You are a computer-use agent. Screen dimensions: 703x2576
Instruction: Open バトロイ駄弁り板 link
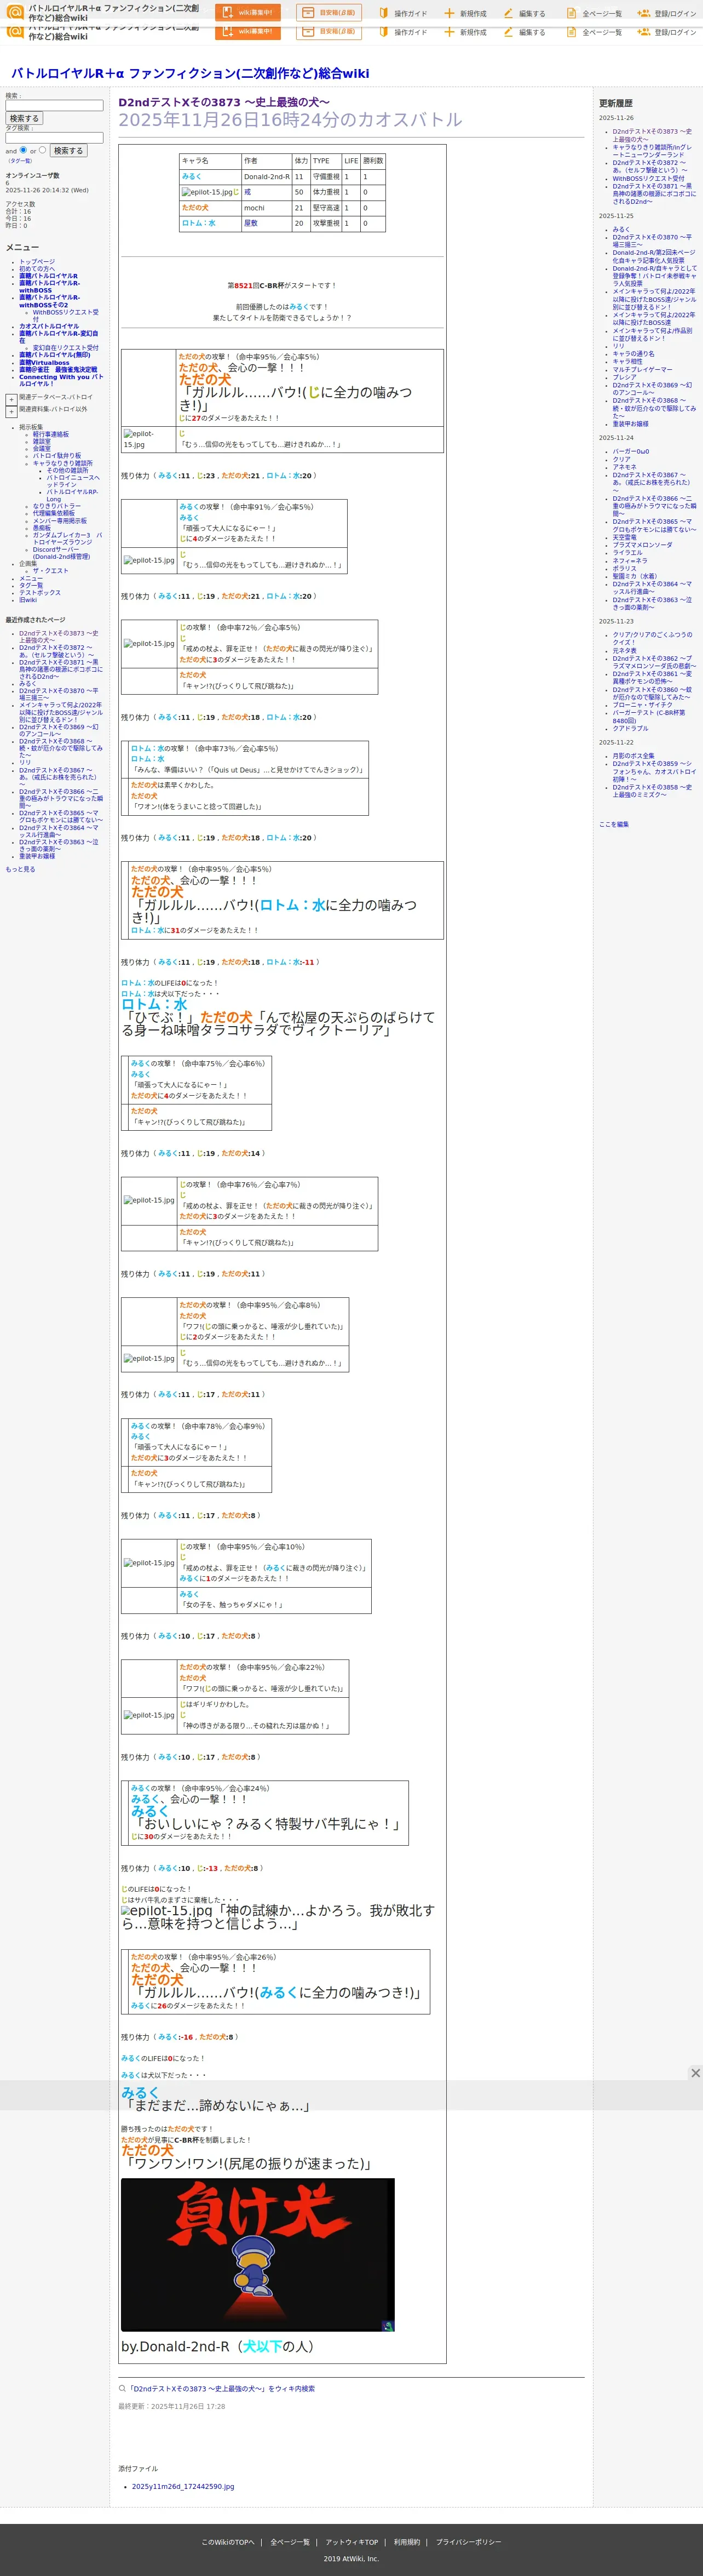(x=57, y=456)
